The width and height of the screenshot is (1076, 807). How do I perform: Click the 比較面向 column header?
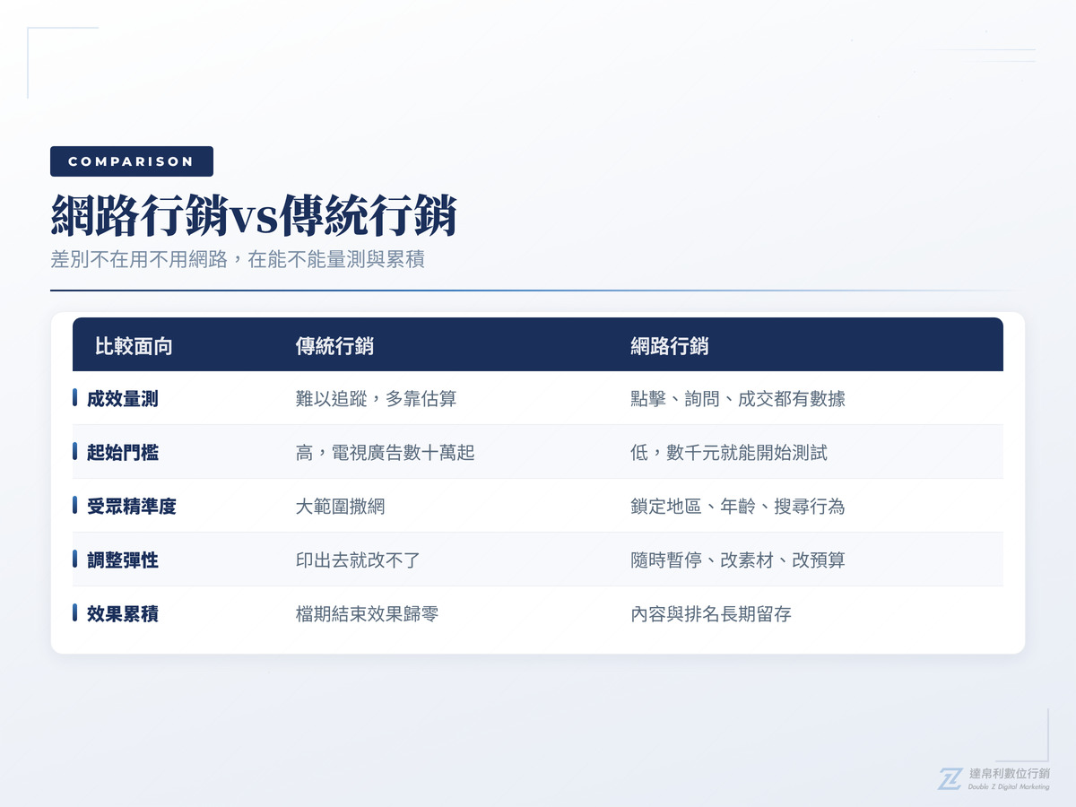pos(134,346)
